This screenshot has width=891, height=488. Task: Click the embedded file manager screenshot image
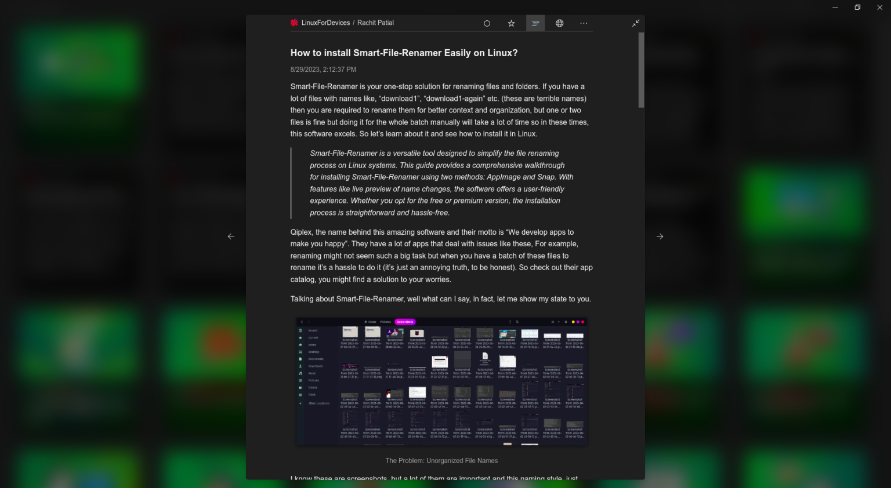[x=441, y=381]
